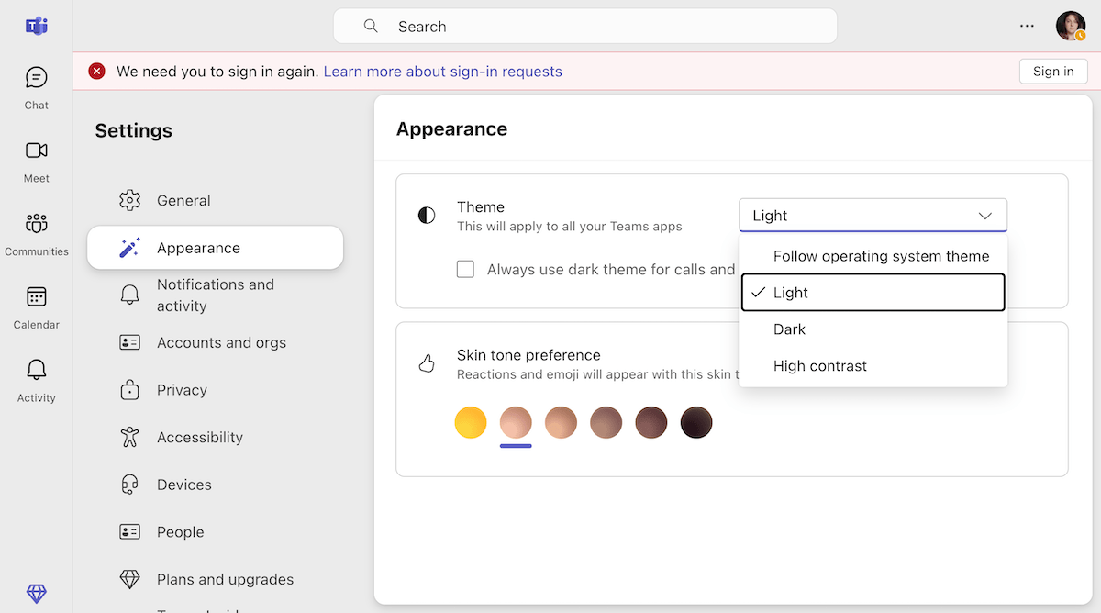Open People settings
This screenshot has width=1101, height=613.
[x=216, y=532]
